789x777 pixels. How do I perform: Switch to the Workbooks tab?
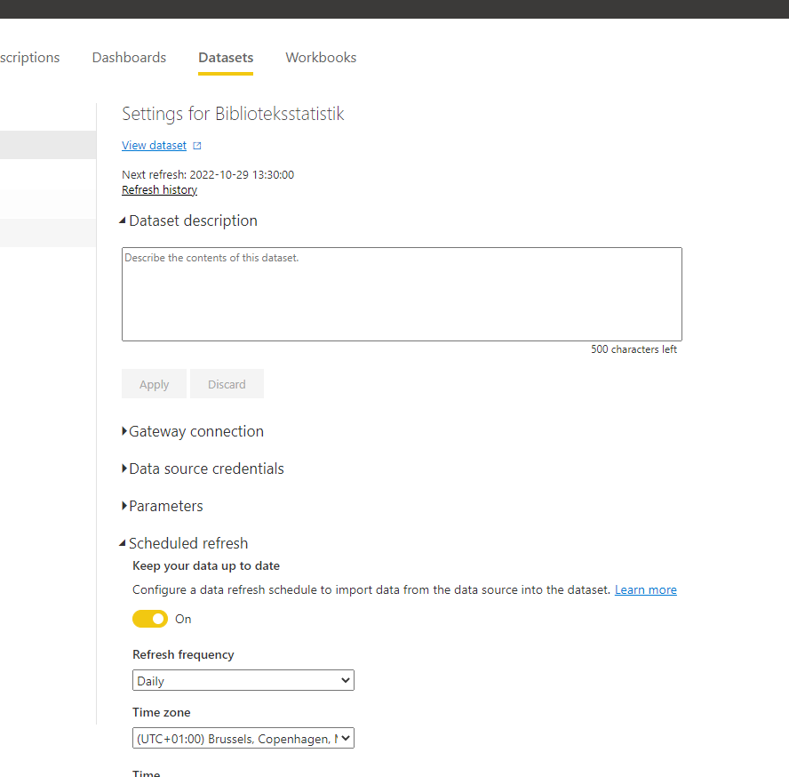321,58
